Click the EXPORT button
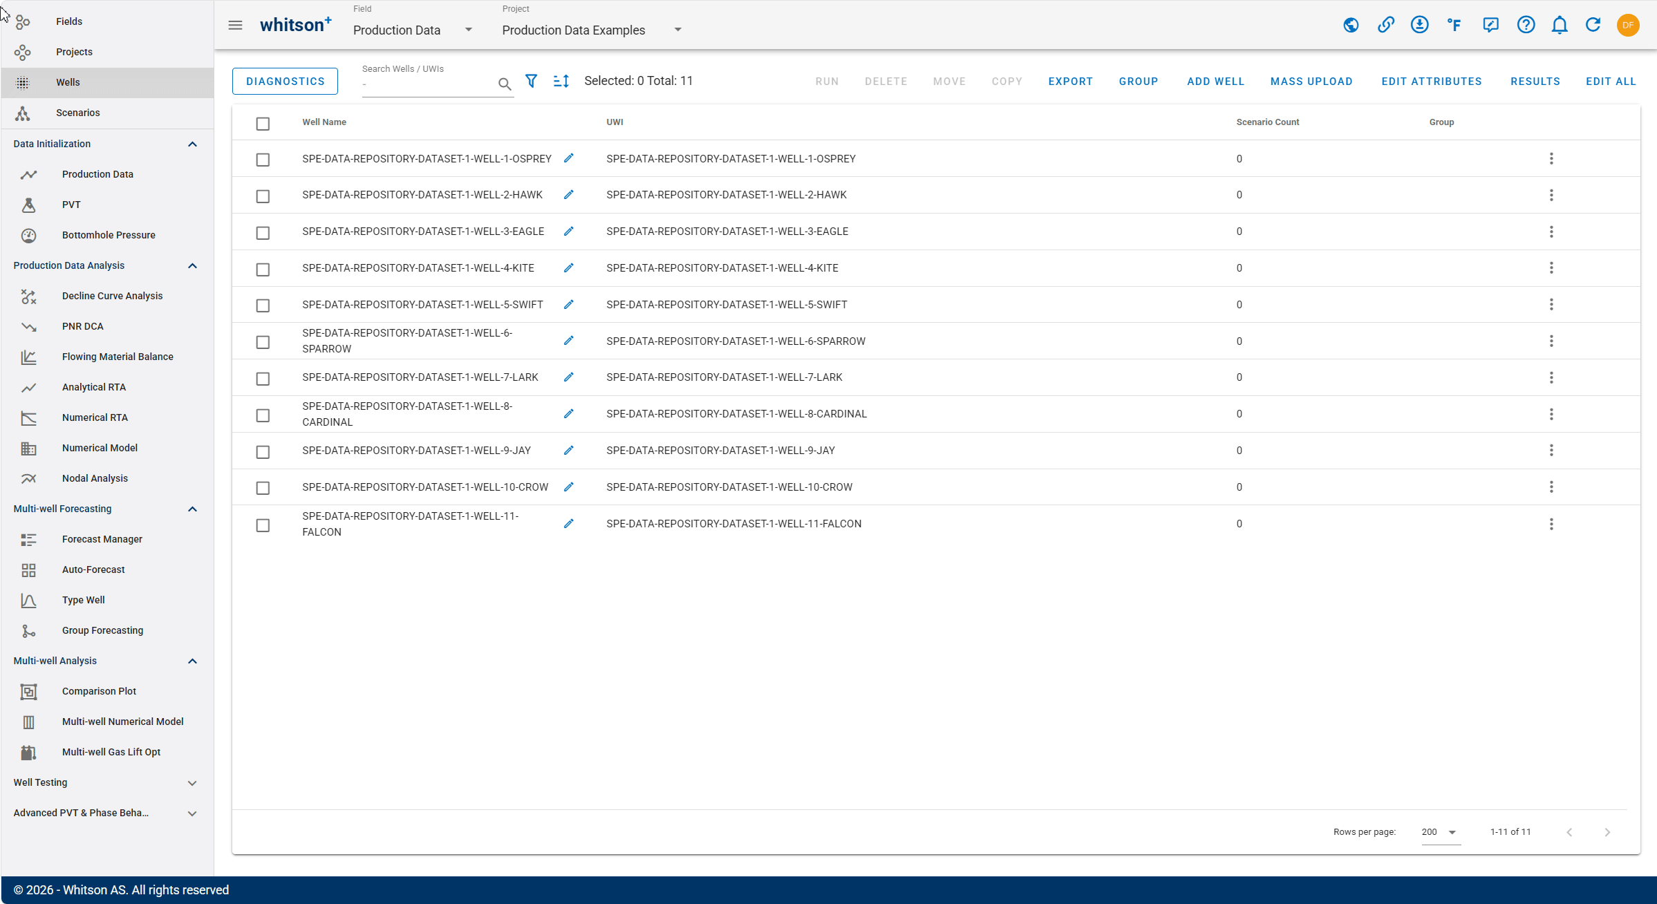Viewport: 1657px width, 904px height. point(1070,81)
